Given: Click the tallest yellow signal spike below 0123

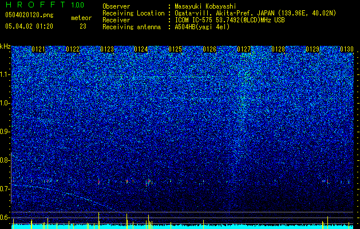Looking at the screenshot, I should tap(98, 220).
